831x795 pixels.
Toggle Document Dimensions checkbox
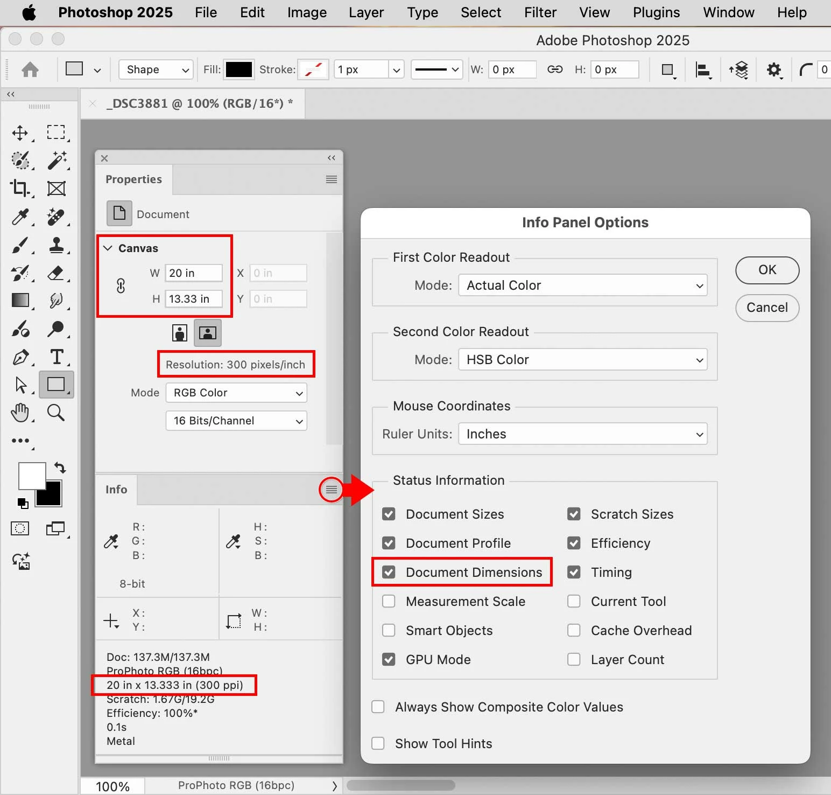(389, 572)
